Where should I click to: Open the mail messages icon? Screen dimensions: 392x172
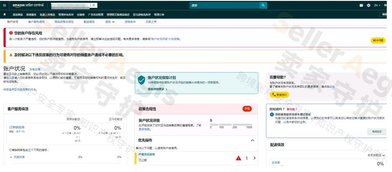click(361, 5)
